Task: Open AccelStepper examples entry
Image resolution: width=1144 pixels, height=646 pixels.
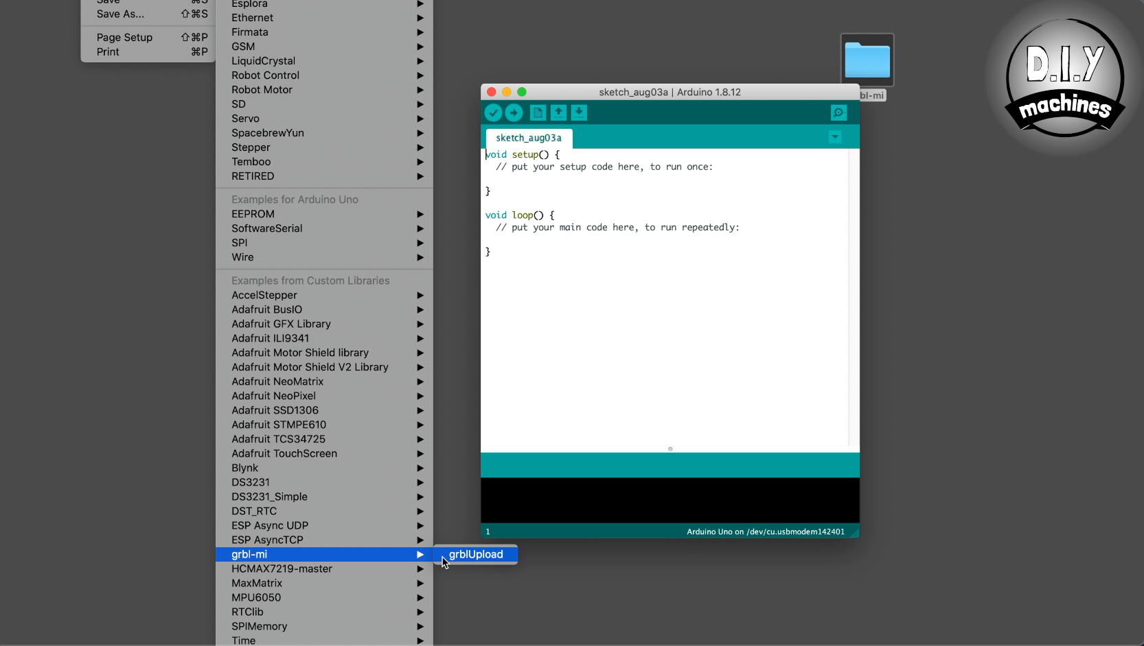Action: point(324,295)
